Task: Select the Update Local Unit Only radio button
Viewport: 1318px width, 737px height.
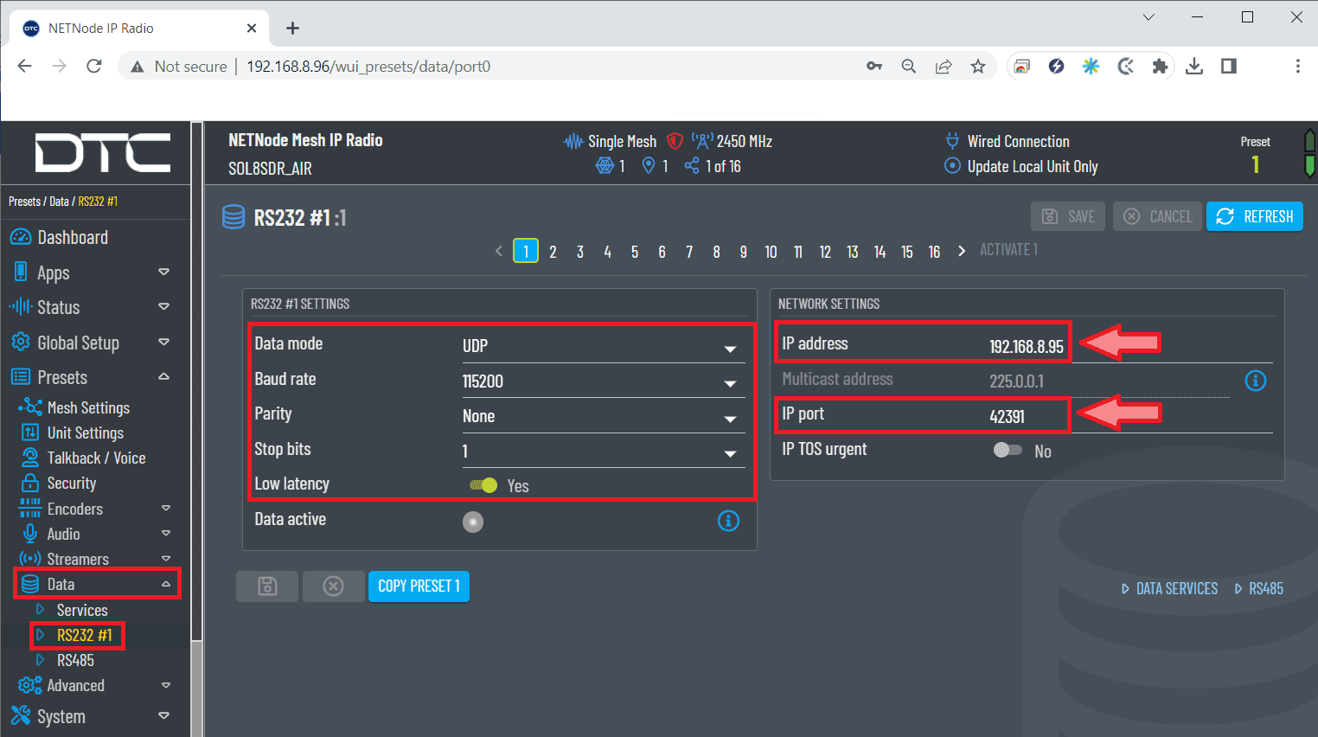Action: pos(952,166)
